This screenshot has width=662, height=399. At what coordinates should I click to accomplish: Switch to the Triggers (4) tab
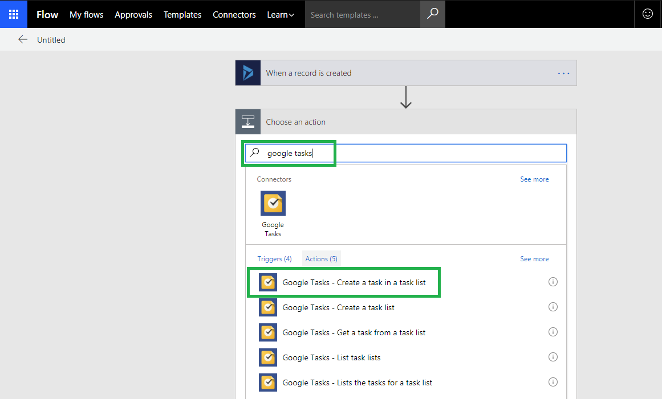(x=274, y=259)
